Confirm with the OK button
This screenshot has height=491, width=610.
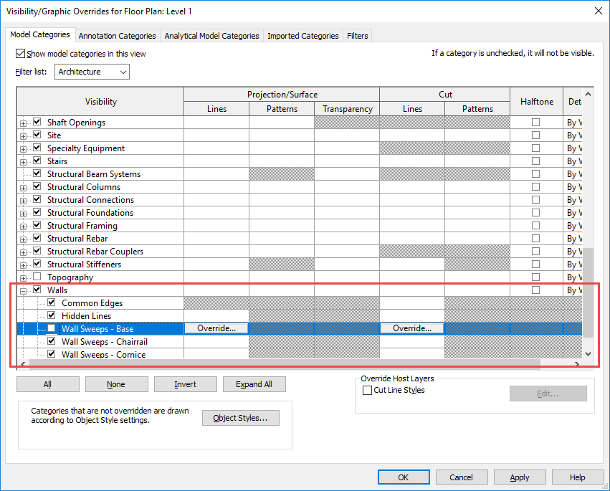(x=404, y=477)
